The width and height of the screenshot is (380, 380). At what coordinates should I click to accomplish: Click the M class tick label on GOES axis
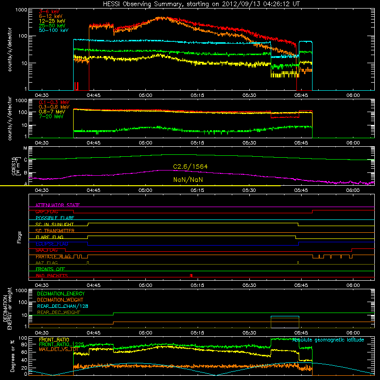pos(25,148)
